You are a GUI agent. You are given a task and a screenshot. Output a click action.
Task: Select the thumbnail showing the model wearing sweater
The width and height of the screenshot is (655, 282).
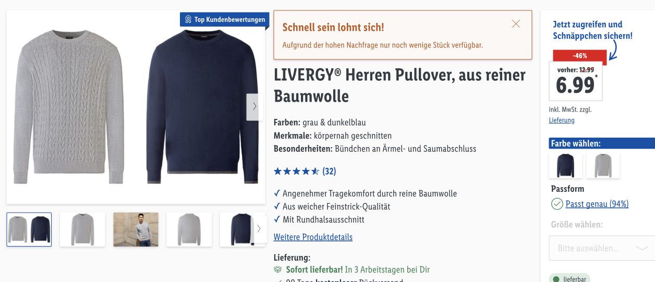coord(136,229)
